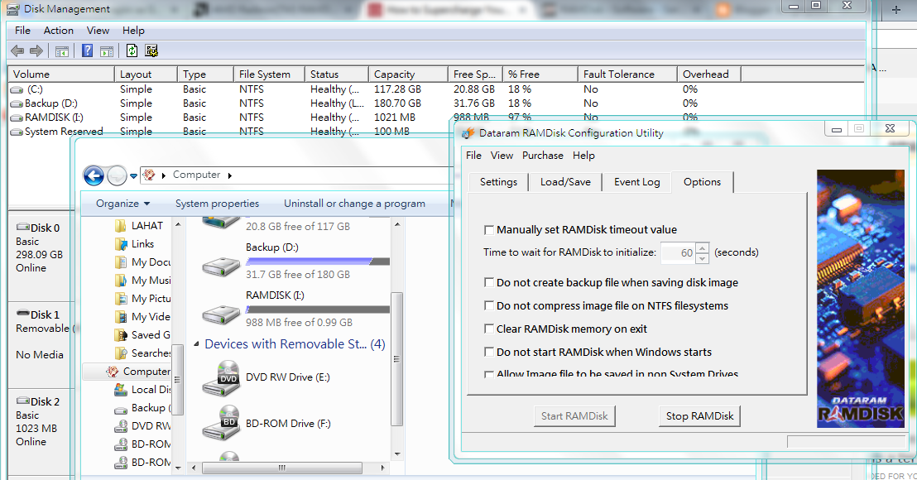Click the disk settings icon after Refresh
The height and width of the screenshot is (480, 917).
click(x=151, y=50)
